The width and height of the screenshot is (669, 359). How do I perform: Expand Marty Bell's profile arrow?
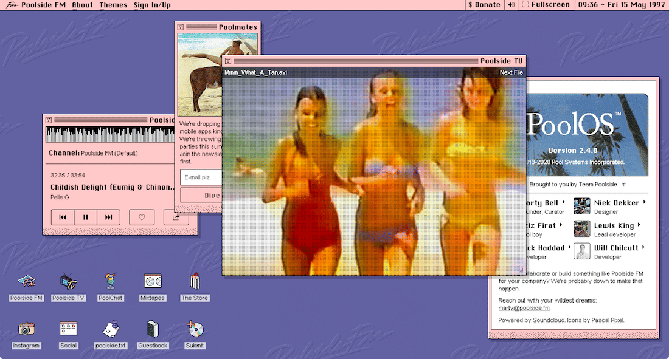[563, 202]
